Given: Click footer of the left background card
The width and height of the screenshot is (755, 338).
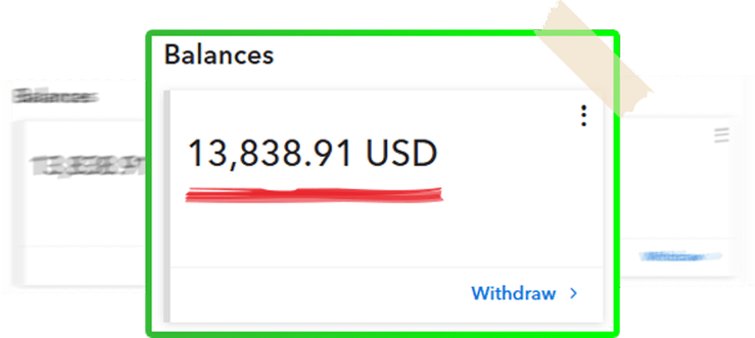Looking at the screenshot, I should [x=84, y=265].
